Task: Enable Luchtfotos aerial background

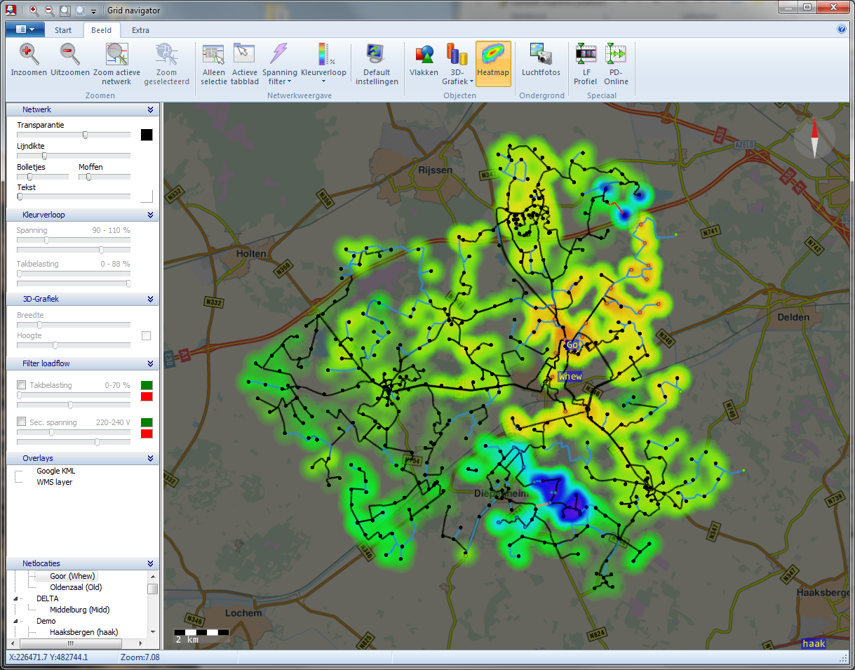Action: (x=541, y=55)
